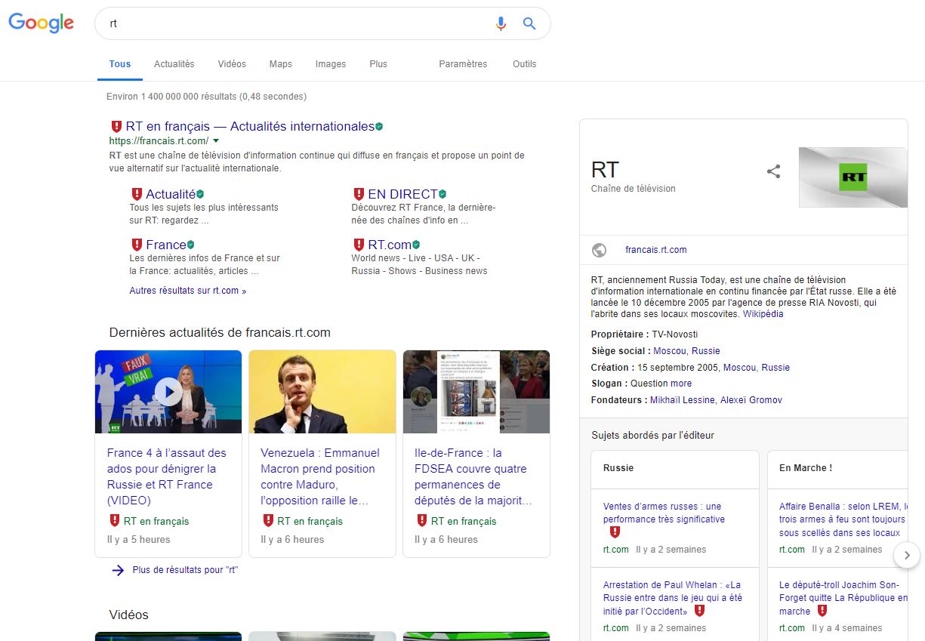Click Russie link in Siège social row
Viewport: 925px width, 641px height.
pos(706,351)
